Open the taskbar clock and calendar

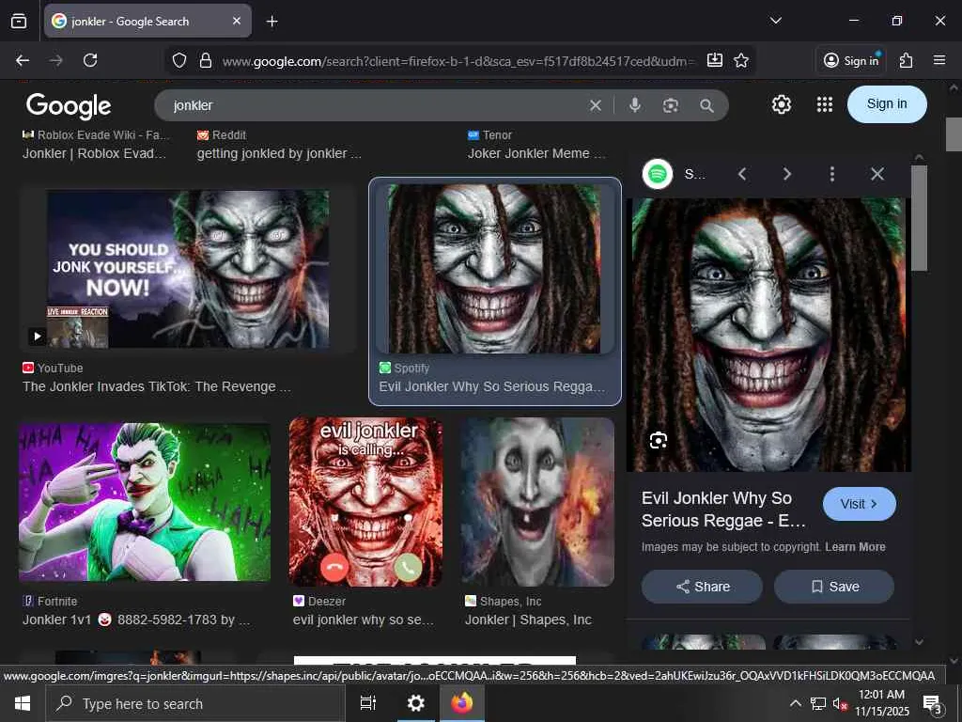click(x=881, y=703)
